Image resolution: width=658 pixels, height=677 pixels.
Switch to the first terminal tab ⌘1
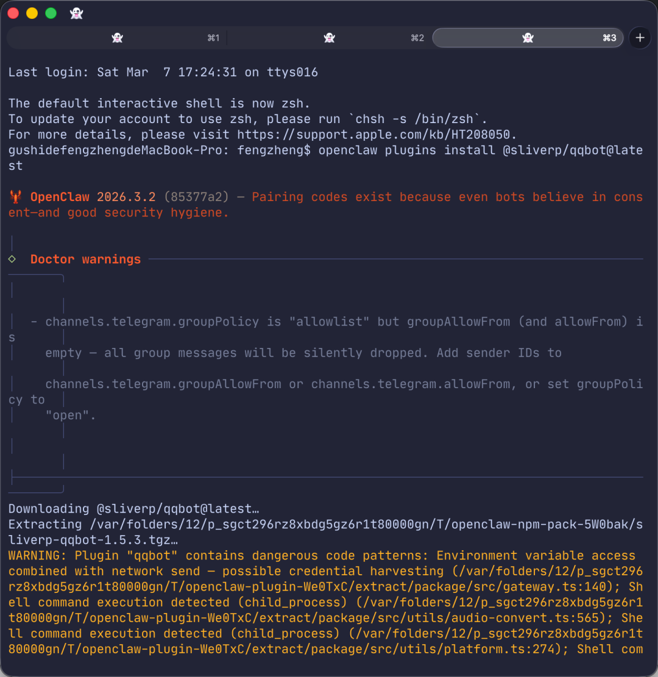click(116, 38)
